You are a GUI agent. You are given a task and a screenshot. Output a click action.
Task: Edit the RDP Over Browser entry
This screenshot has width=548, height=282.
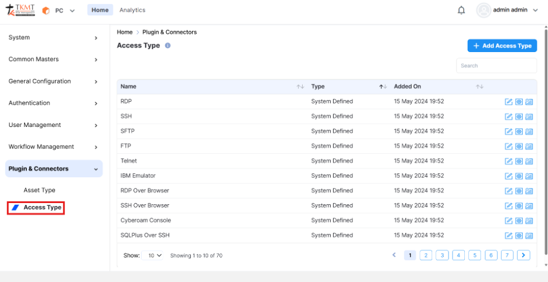(509, 191)
